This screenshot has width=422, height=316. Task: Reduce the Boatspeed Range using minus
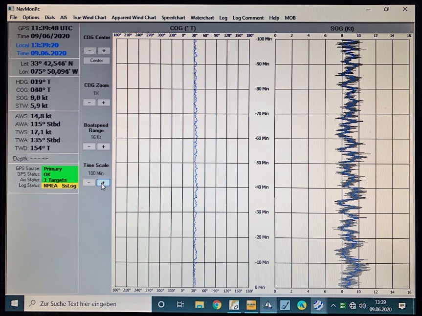(89, 147)
